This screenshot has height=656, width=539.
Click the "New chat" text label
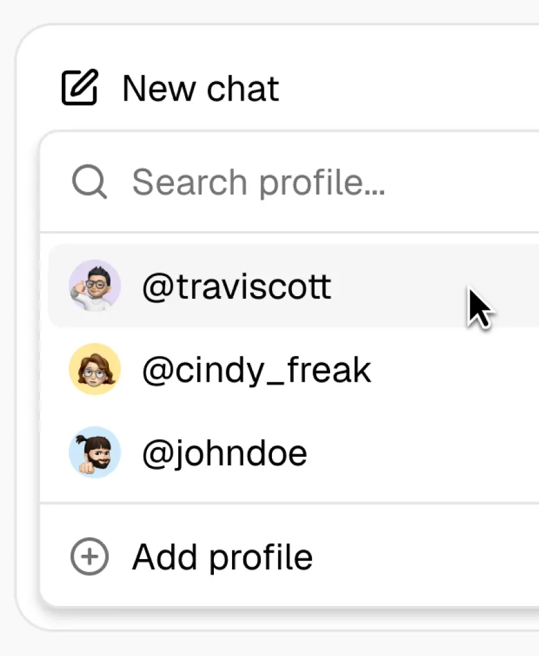point(201,88)
